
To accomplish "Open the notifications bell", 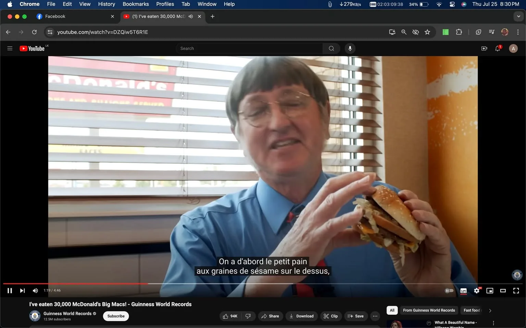I will tap(497, 49).
